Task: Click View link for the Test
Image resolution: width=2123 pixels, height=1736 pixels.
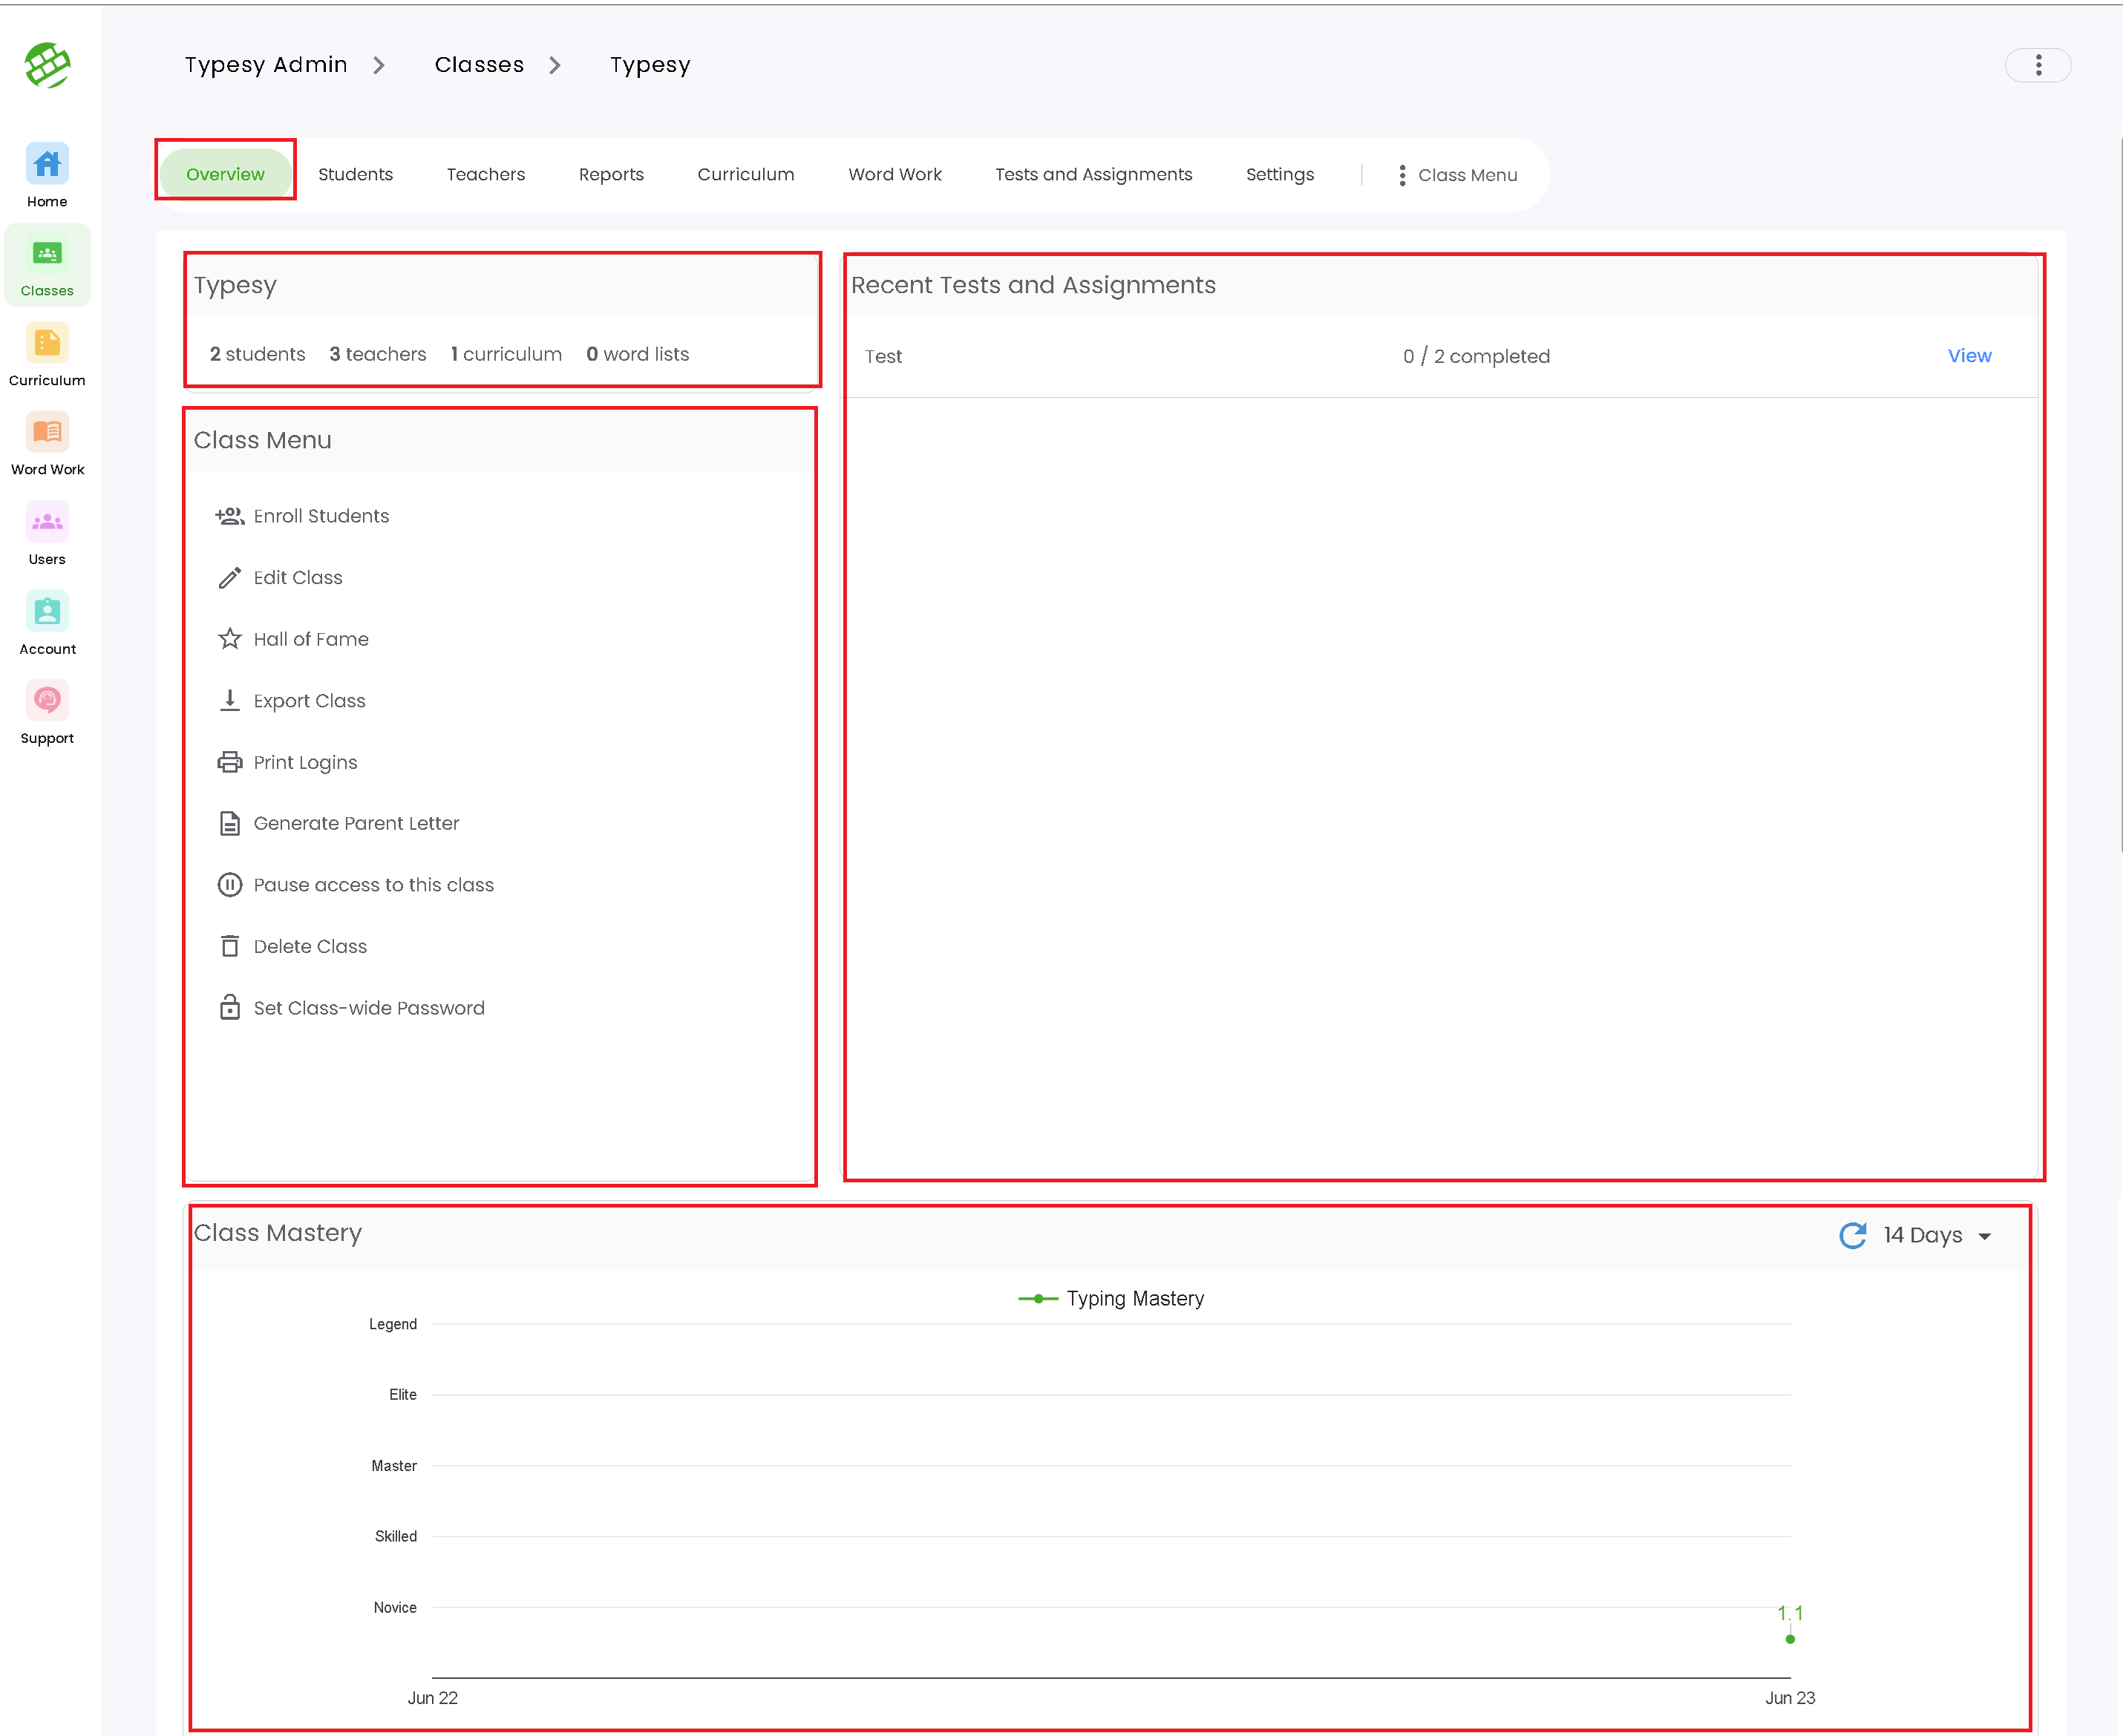Action: [x=1969, y=356]
